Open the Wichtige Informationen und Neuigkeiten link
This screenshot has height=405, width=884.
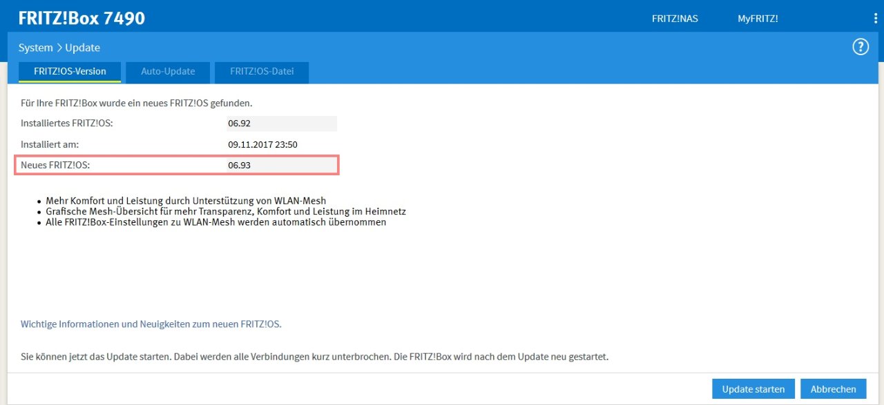pos(151,324)
